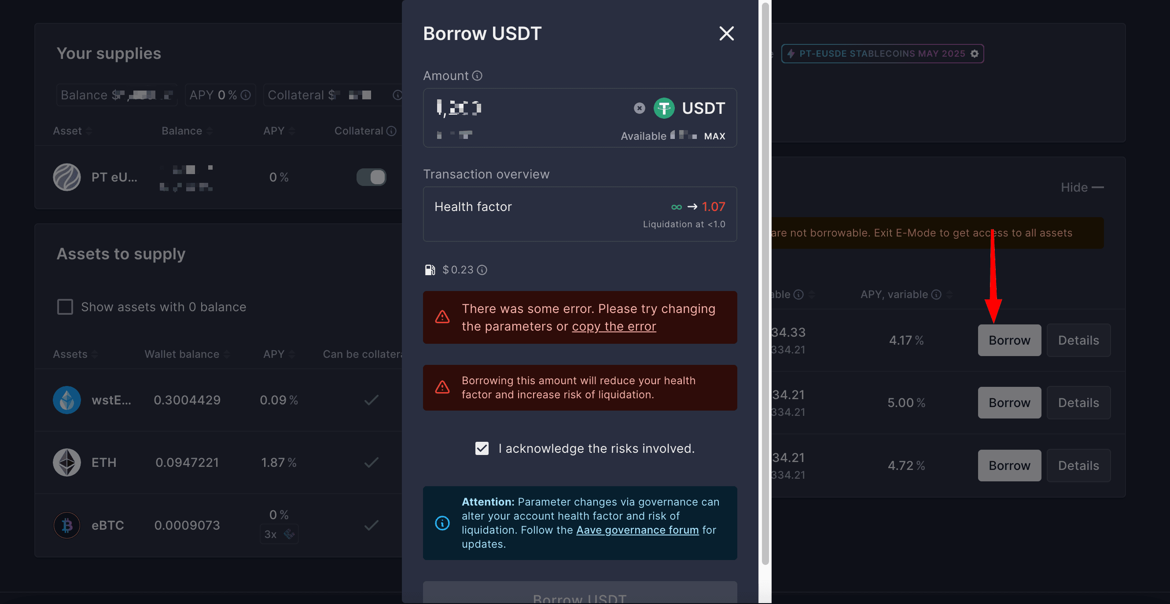Screen dimensions: 1170x604
Task: Click APY info icon in supplies
Action: [245, 95]
